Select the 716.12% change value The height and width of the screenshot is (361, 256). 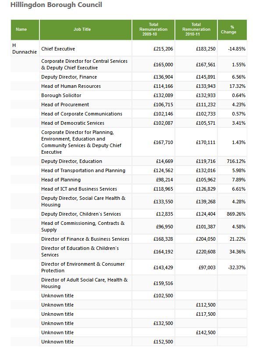(236, 161)
